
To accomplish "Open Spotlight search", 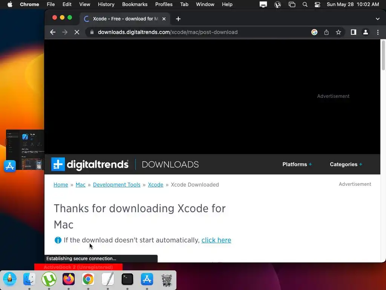I will pyautogui.click(x=305, y=5).
